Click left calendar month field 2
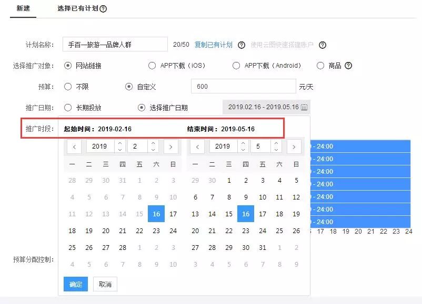Viewport: 422px width, 304px height. pos(137,146)
